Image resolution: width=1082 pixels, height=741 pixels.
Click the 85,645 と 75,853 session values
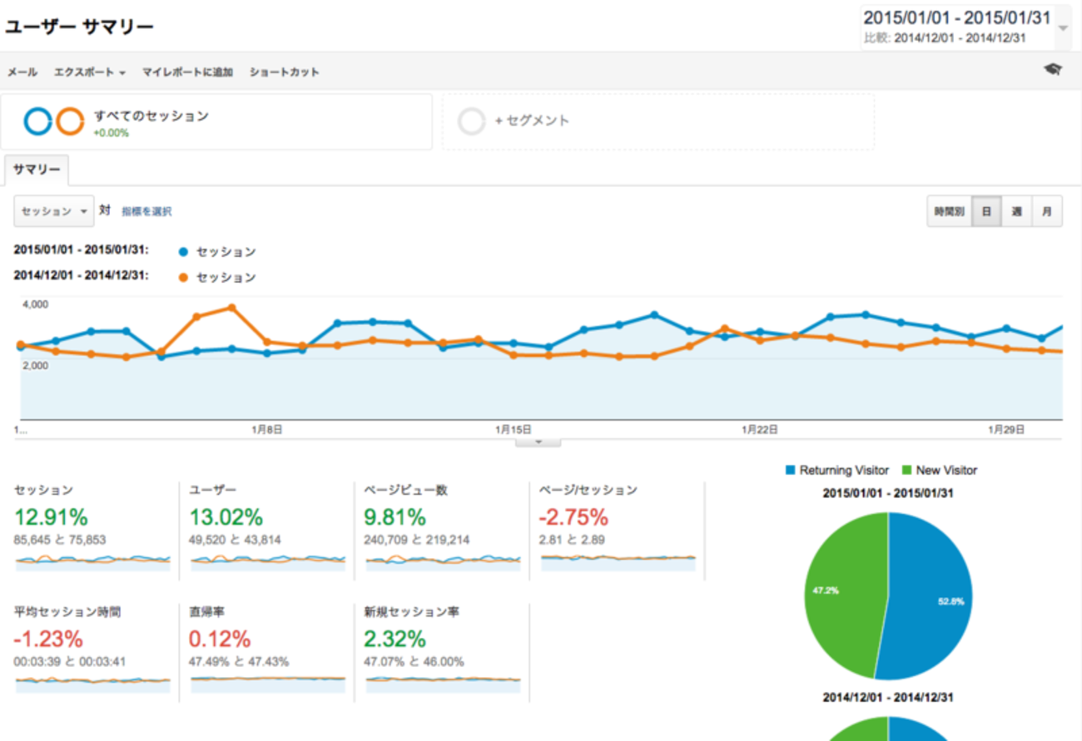pos(60,540)
